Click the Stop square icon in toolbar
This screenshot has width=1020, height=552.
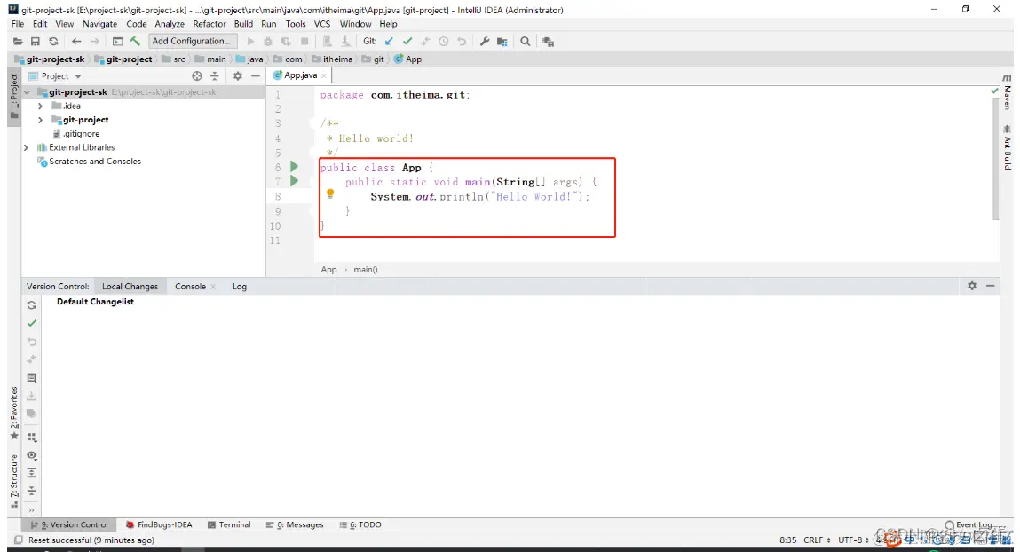(x=304, y=41)
